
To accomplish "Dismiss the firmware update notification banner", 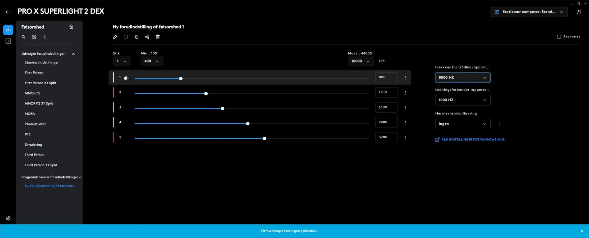I will pyautogui.click(x=582, y=231).
